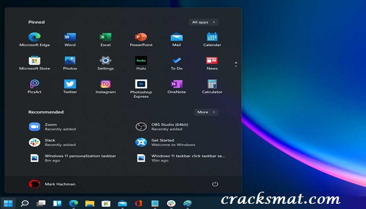Open recommended Slack app
This screenshot has height=209, width=366.
(x=52, y=142)
